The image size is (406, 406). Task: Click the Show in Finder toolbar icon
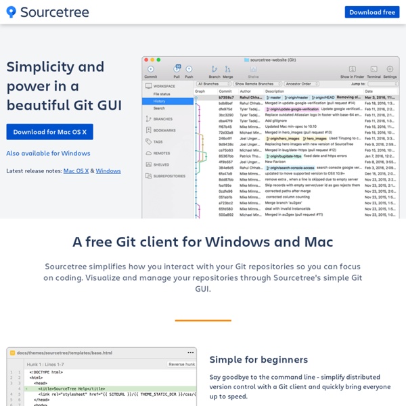point(352,69)
